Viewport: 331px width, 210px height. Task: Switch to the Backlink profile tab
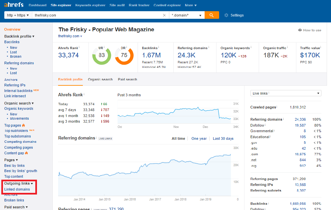coord(70,79)
